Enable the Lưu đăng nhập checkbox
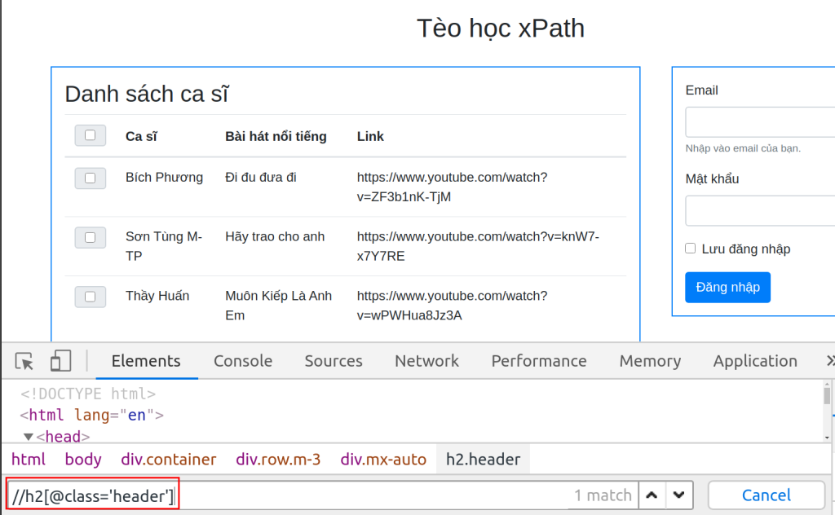This screenshot has height=515, width=835. click(x=690, y=249)
